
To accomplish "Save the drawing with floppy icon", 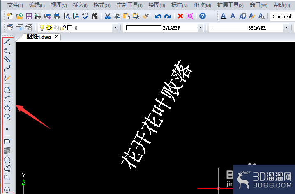I will pos(29,16).
